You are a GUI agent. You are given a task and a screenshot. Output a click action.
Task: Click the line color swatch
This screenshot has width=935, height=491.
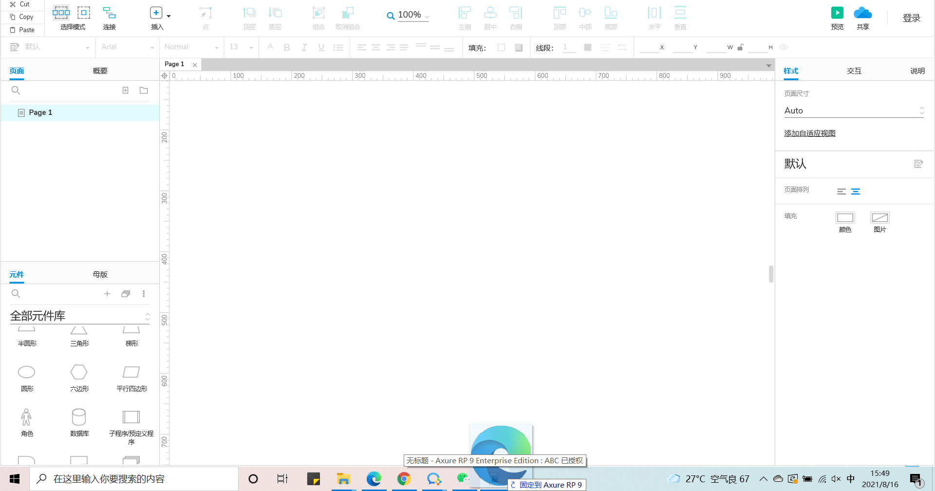tap(588, 47)
